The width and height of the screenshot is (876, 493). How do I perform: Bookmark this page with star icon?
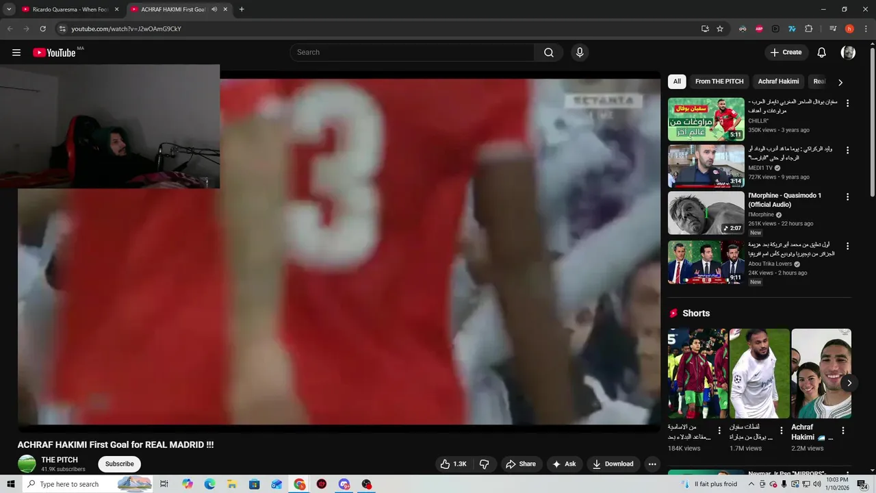720,29
